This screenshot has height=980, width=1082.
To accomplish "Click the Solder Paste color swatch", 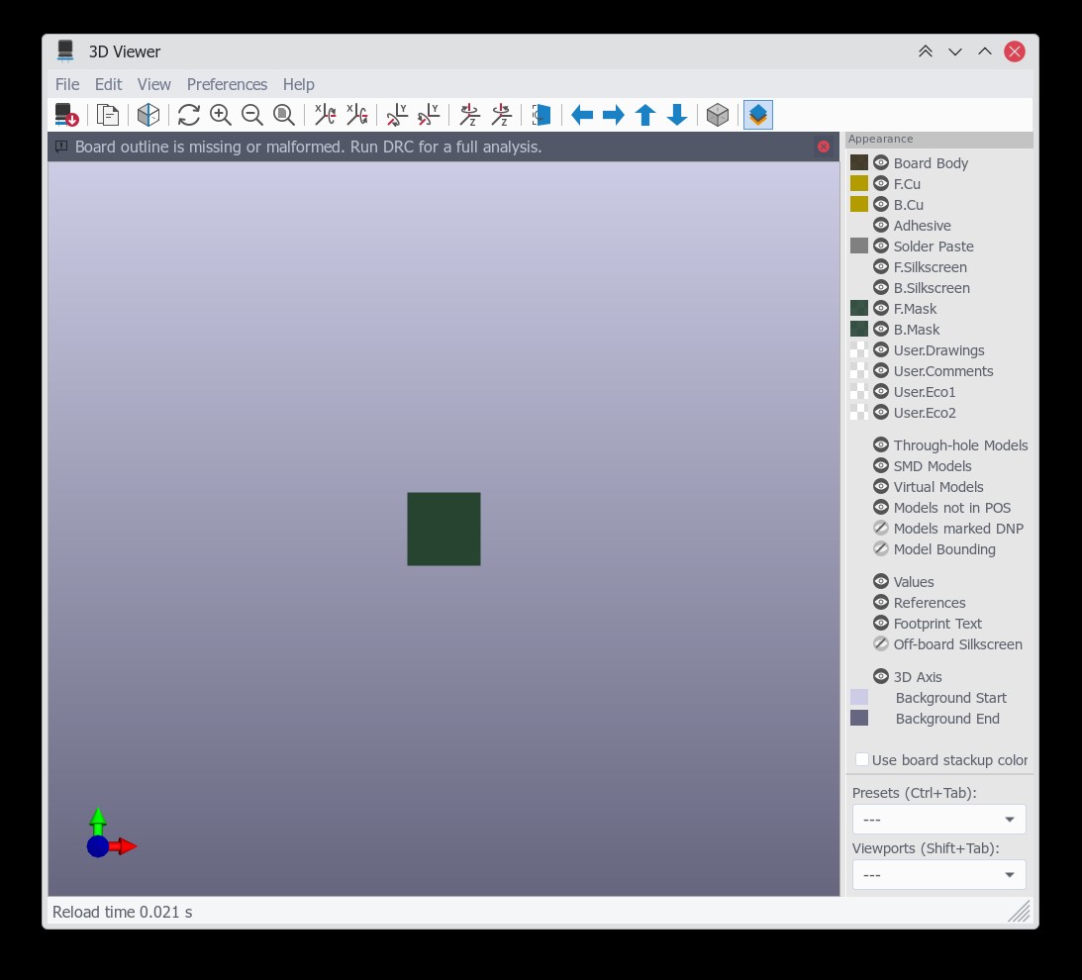I will (859, 245).
